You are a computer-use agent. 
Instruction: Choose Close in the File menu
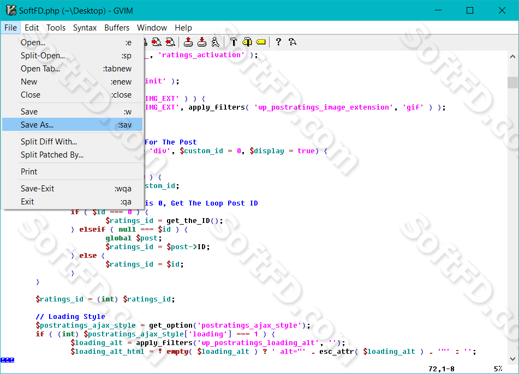pos(73,95)
